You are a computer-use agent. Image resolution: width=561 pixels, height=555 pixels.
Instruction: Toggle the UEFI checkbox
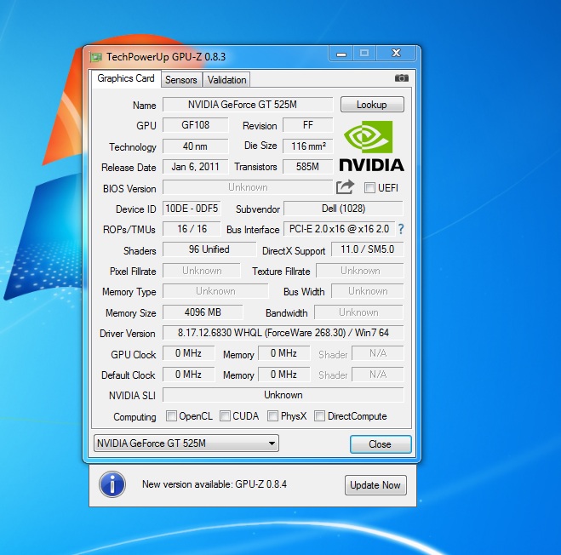coord(369,187)
